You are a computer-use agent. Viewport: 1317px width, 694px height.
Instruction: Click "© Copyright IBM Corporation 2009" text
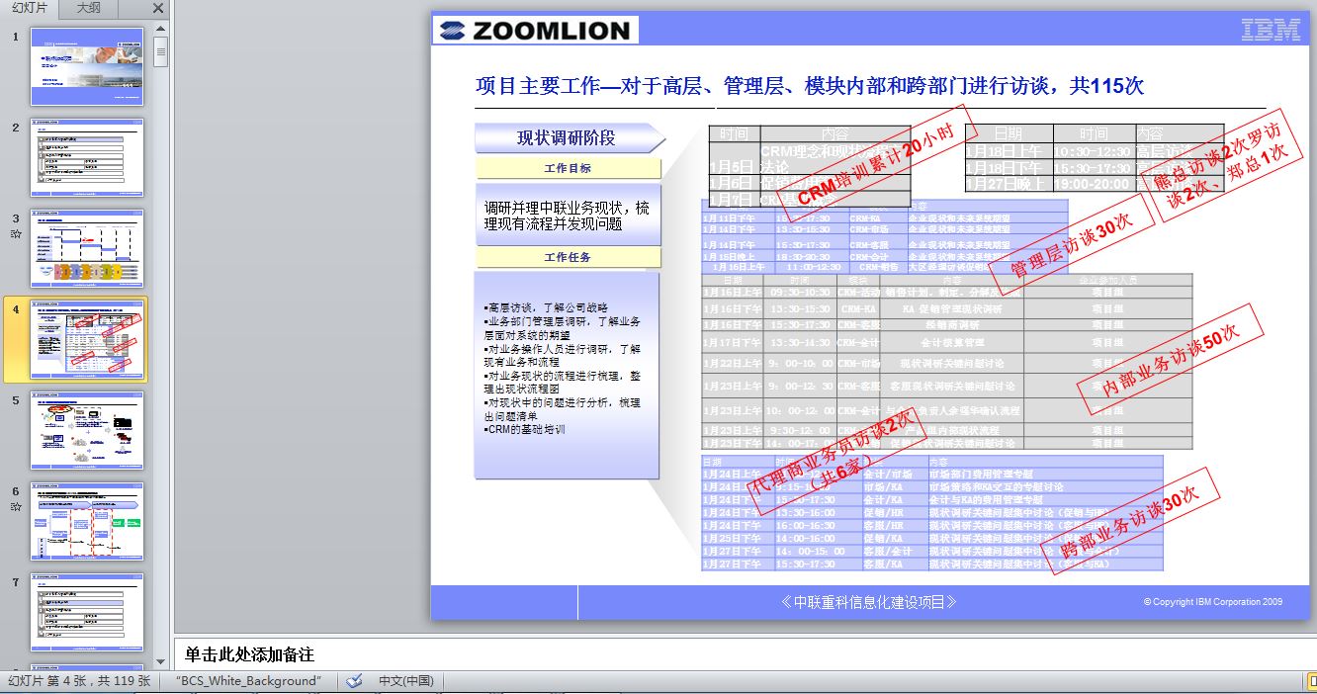(1213, 602)
